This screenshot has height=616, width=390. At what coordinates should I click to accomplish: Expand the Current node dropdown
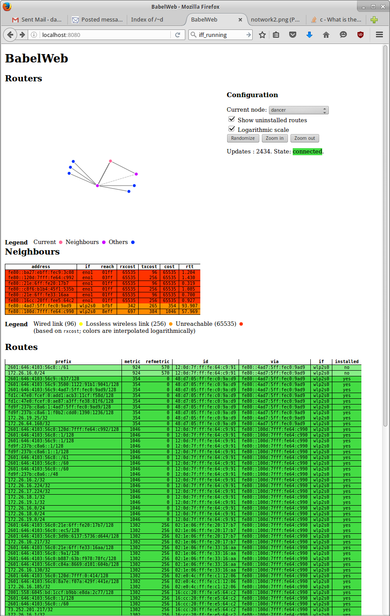(x=298, y=110)
